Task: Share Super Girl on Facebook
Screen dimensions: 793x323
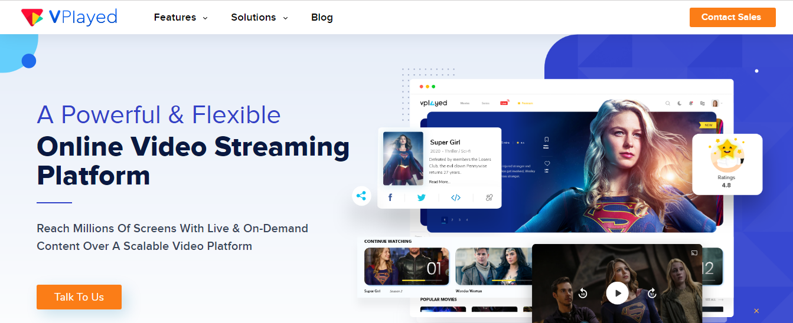Action: (x=390, y=197)
